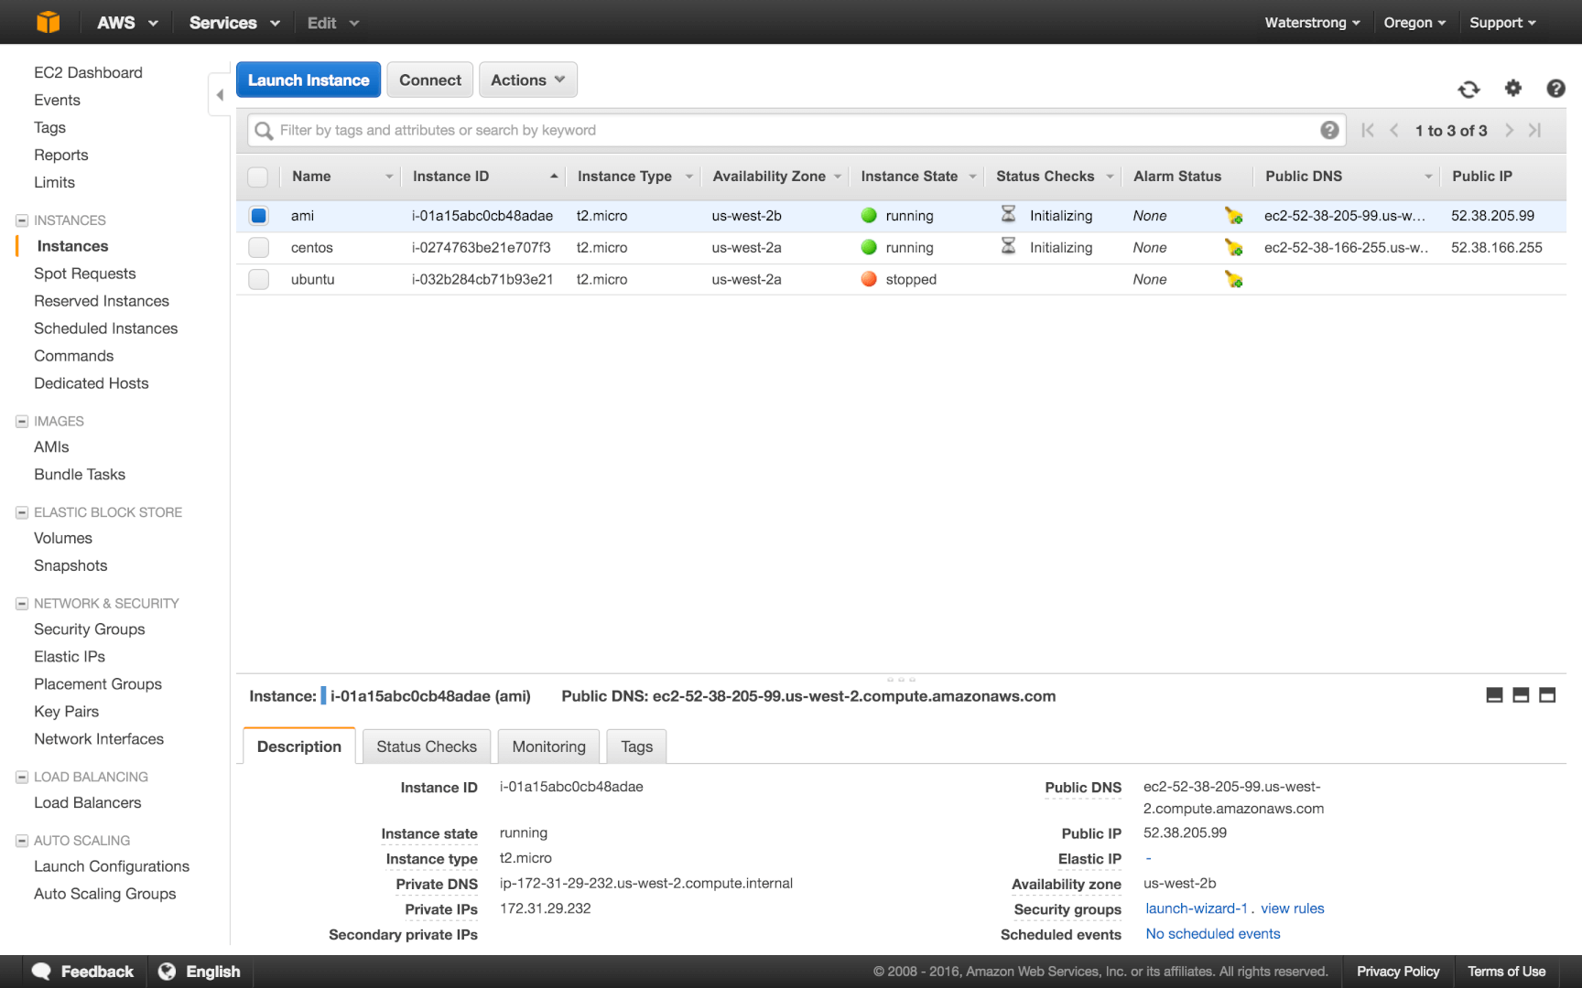Screen dimensions: 1582x988
Task: Click alarm icon for centos instance
Action: pyautogui.click(x=1234, y=248)
